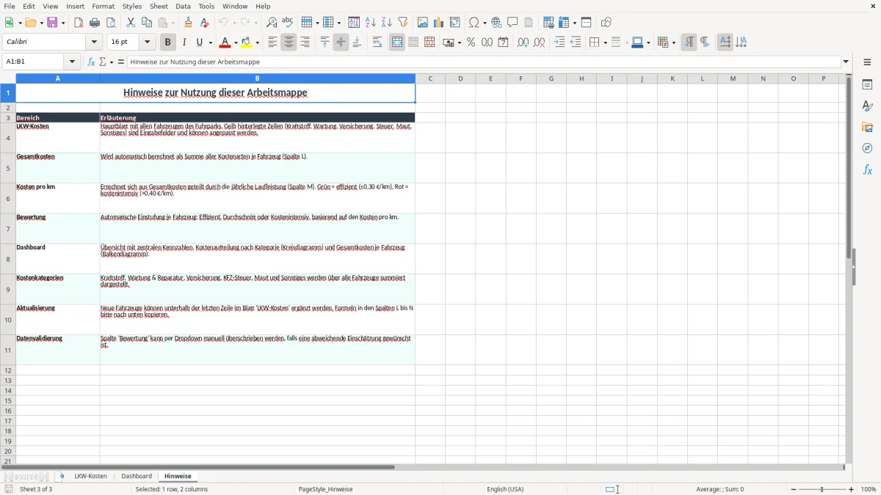
Task: Click the Add Decimal Place icon
Action: pyautogui.click(x=523, y=43)
